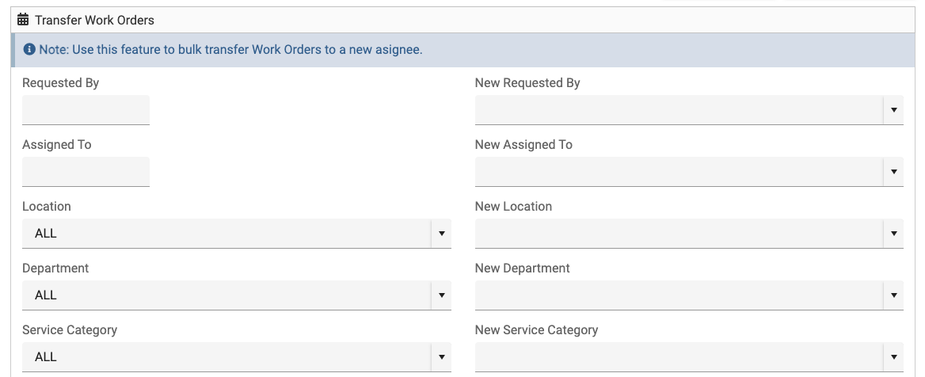Screen dimensions: 925x377
Task: Click the Transfer Work Orders panel title
Action: coord(94,20)
